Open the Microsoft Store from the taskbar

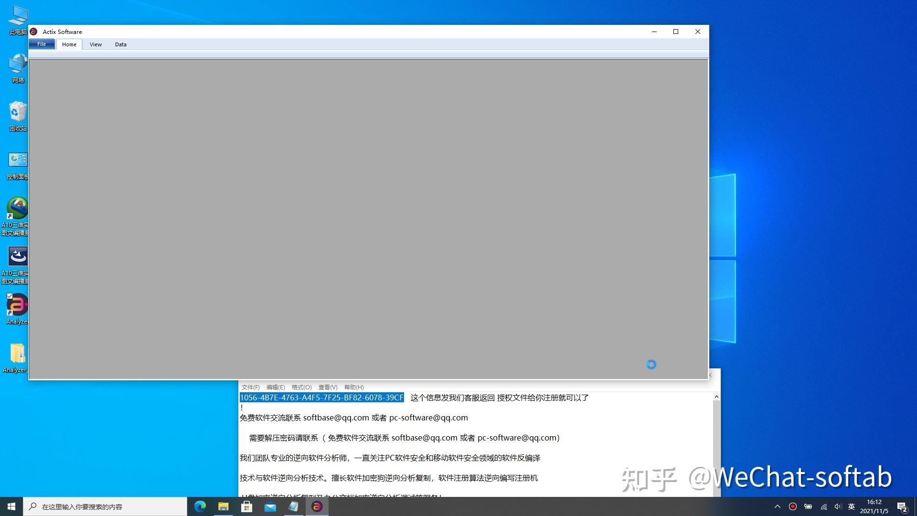(246, 506)
